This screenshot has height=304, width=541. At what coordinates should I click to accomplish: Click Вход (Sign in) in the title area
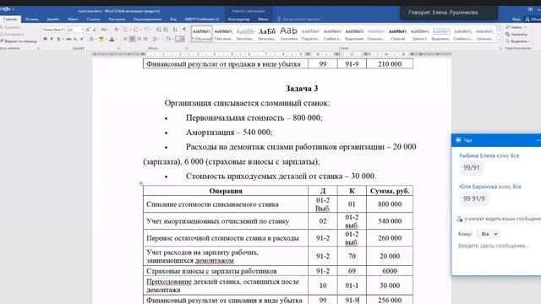(516, 19)
